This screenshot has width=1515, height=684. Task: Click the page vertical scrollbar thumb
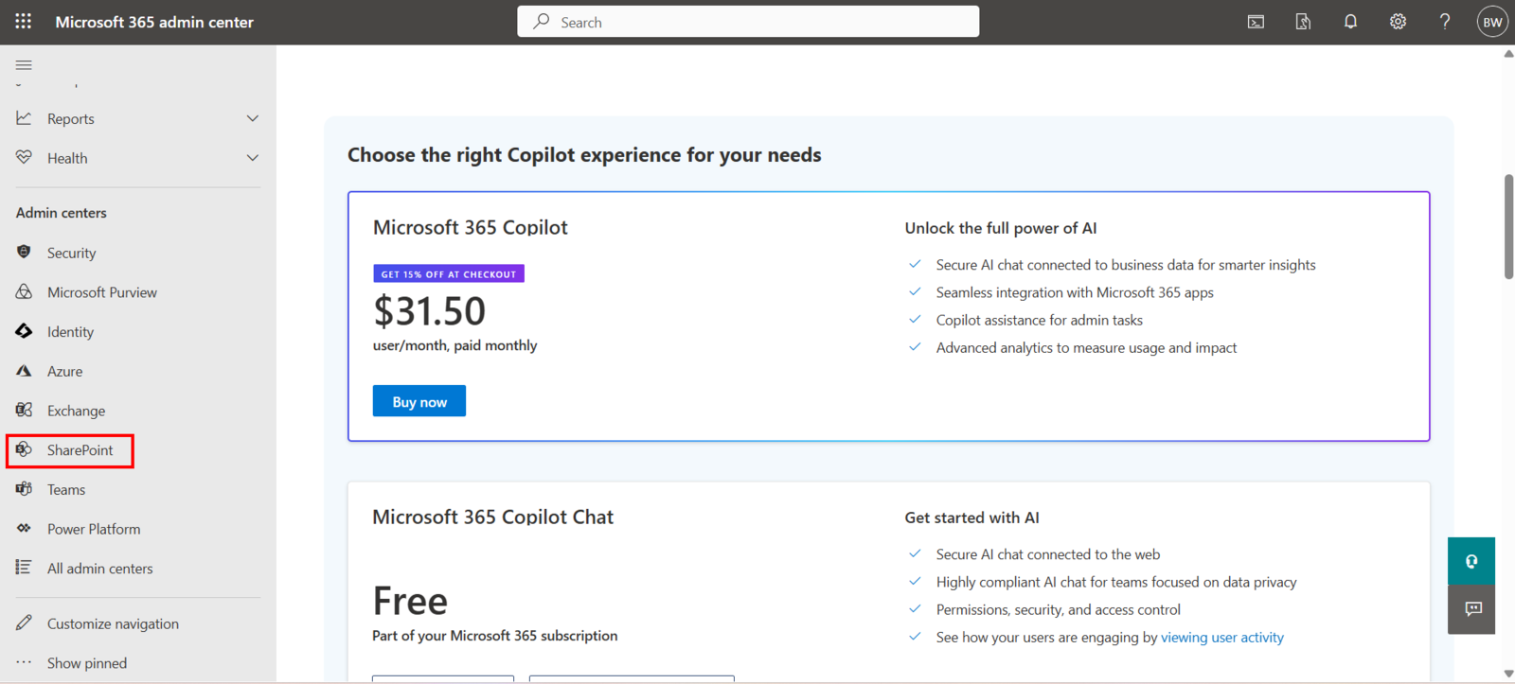pos(1508,226)
